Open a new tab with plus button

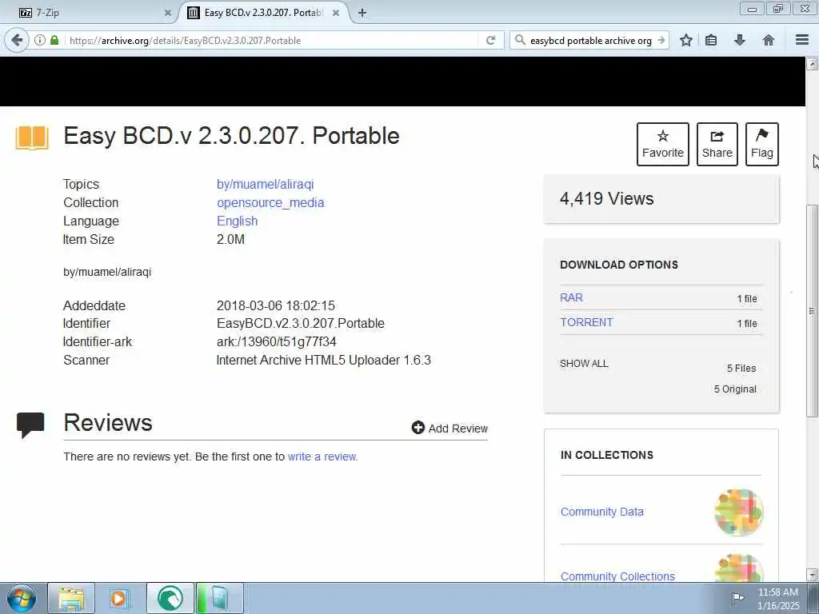(x=362, y=13)
